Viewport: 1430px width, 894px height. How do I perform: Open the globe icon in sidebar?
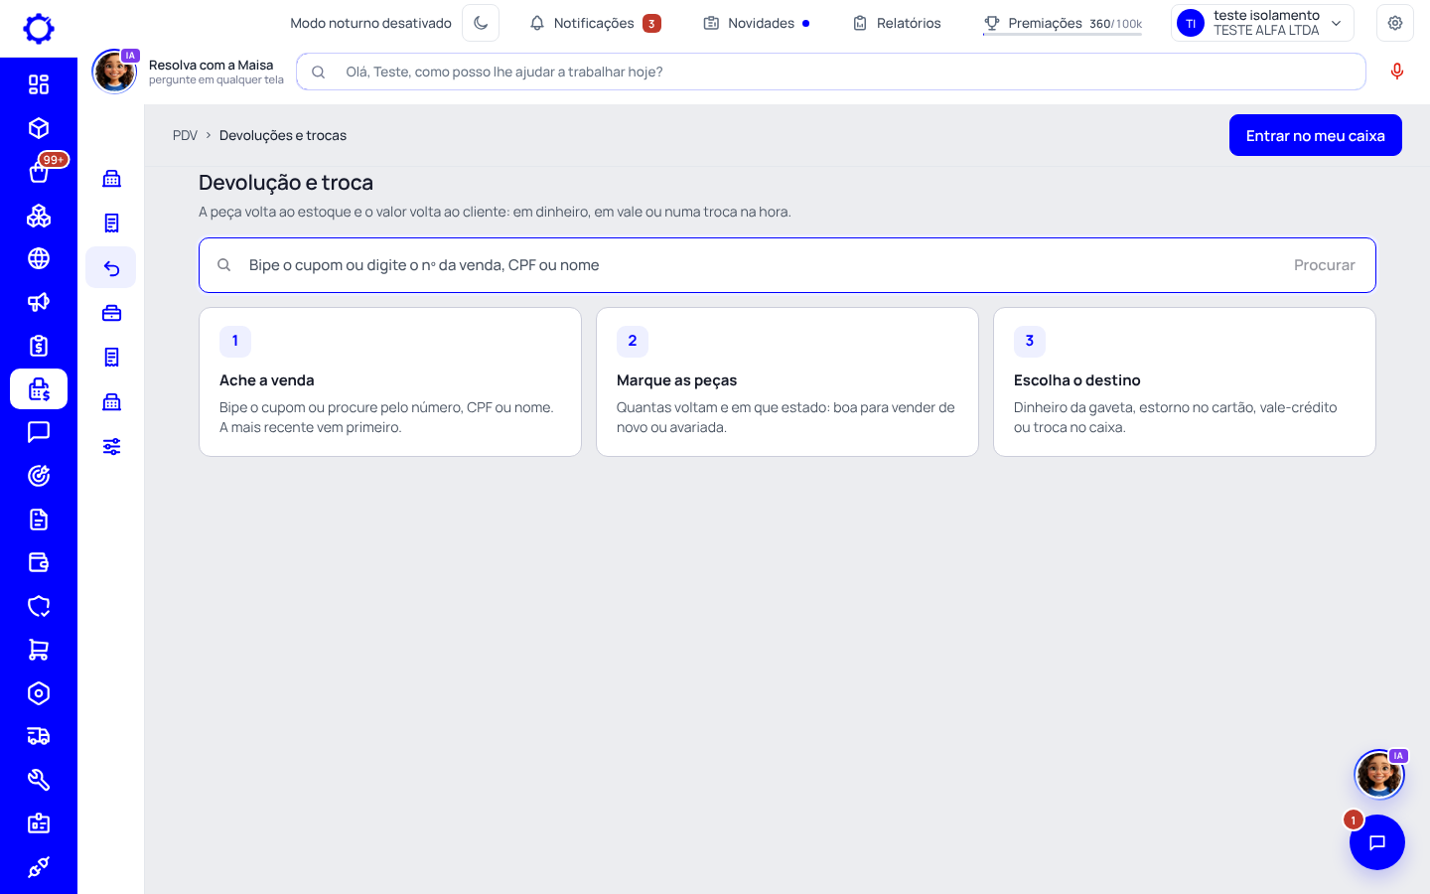(x=39, y=258)
